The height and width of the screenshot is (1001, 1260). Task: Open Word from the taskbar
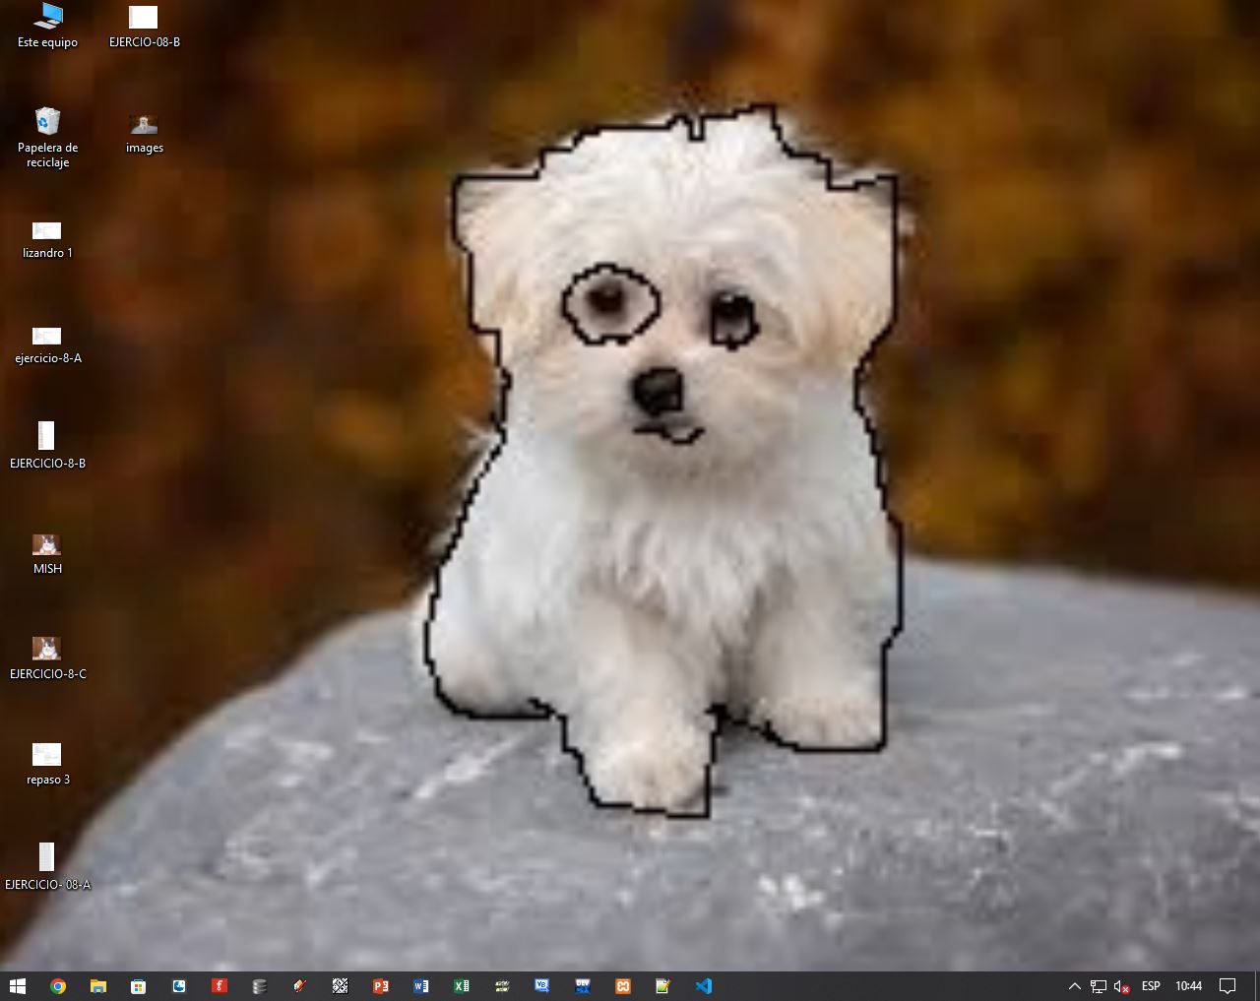click(421, 986)
